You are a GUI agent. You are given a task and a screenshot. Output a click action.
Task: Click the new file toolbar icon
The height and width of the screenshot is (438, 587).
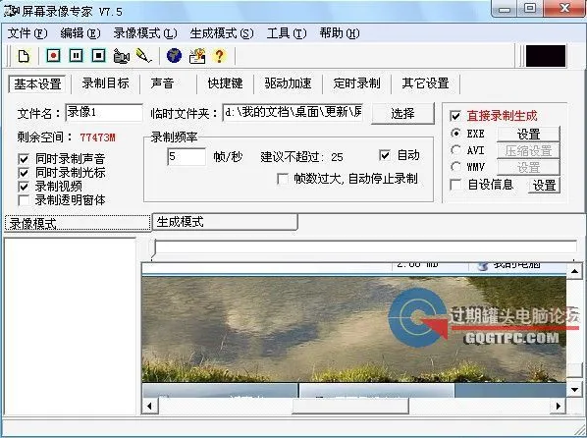pyautogui.click(x=24, y=56)
